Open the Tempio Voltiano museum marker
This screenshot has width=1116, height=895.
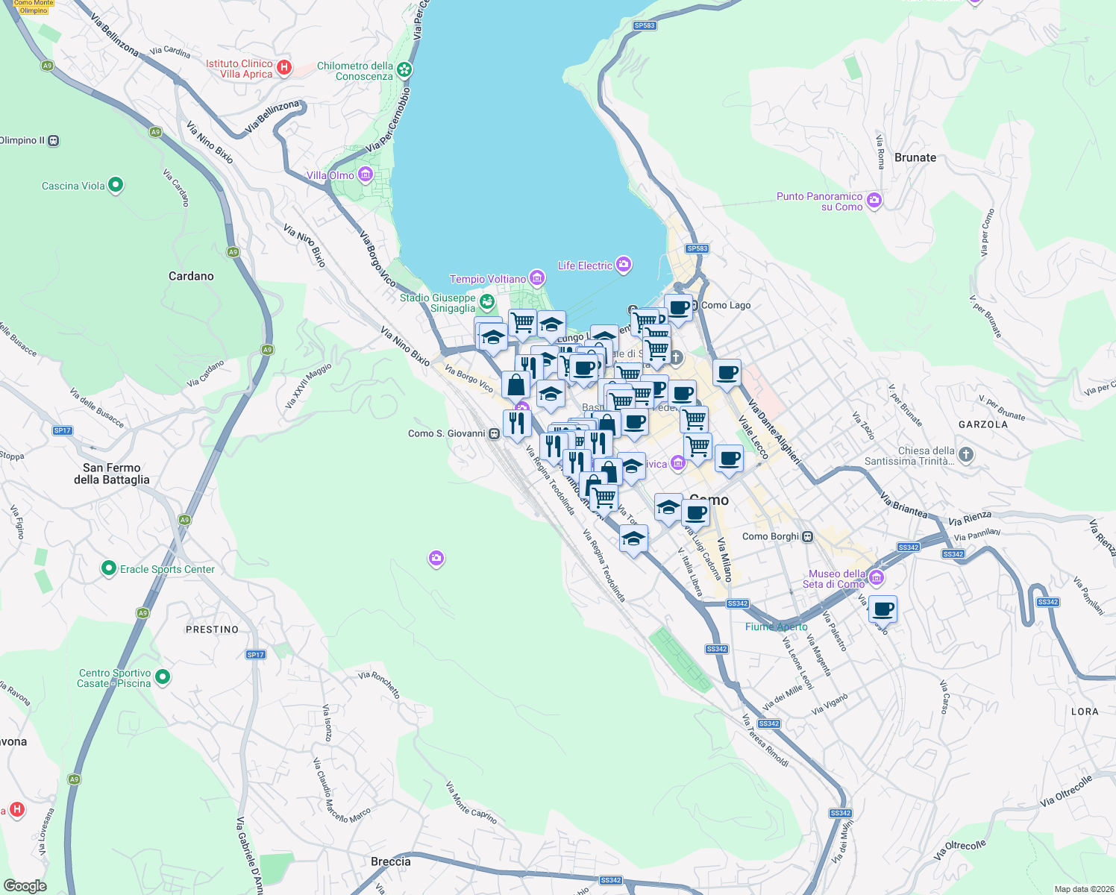point(536,277)
